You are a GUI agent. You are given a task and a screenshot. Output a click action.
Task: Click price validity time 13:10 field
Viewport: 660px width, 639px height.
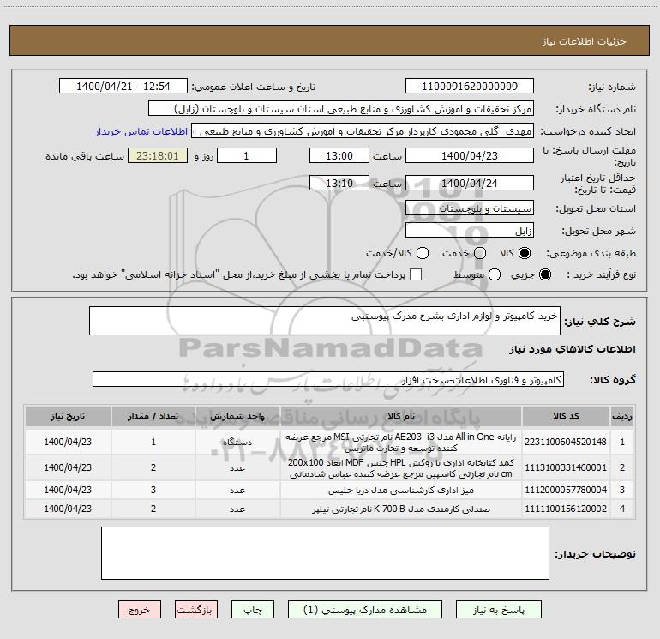(x=339, y=183)
